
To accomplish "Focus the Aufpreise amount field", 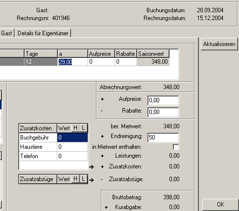I will point(163,100).
